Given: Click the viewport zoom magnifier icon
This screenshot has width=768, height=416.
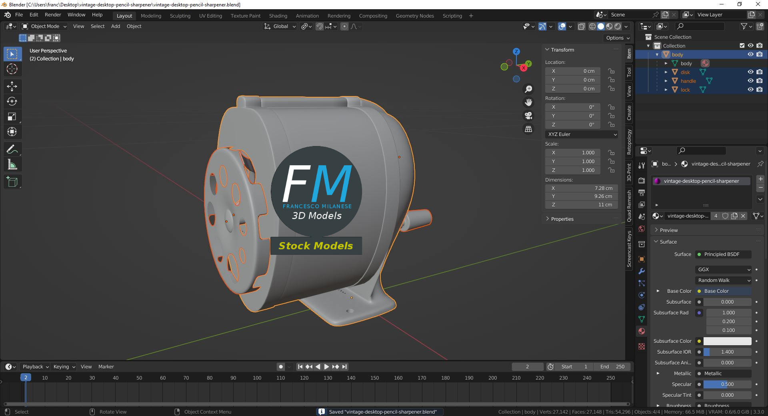Looking at the screenshot, I should pos(528,89).
